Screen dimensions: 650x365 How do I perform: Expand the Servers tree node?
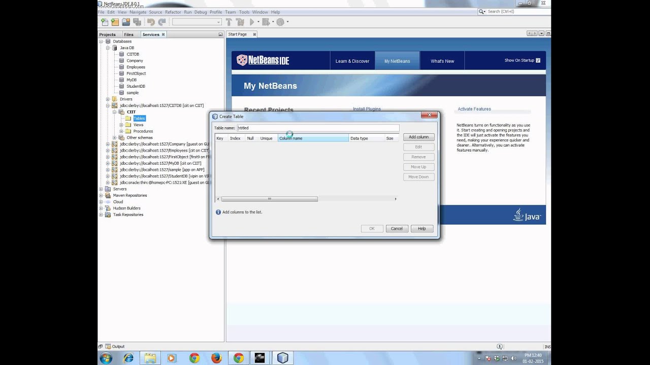point(101,189)
